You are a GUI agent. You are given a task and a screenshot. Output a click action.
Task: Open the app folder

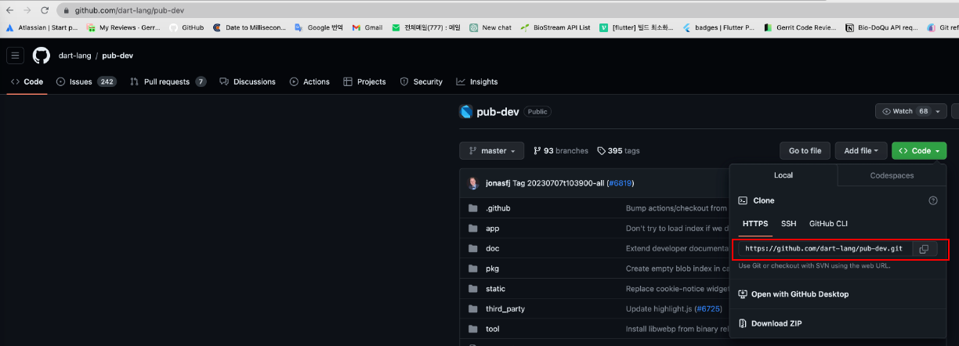492,229
